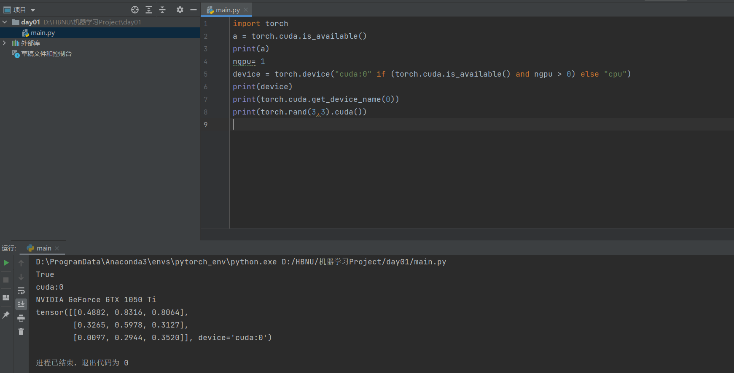
Task: Place cursor on empty line 9
Action: pos(481,124)
